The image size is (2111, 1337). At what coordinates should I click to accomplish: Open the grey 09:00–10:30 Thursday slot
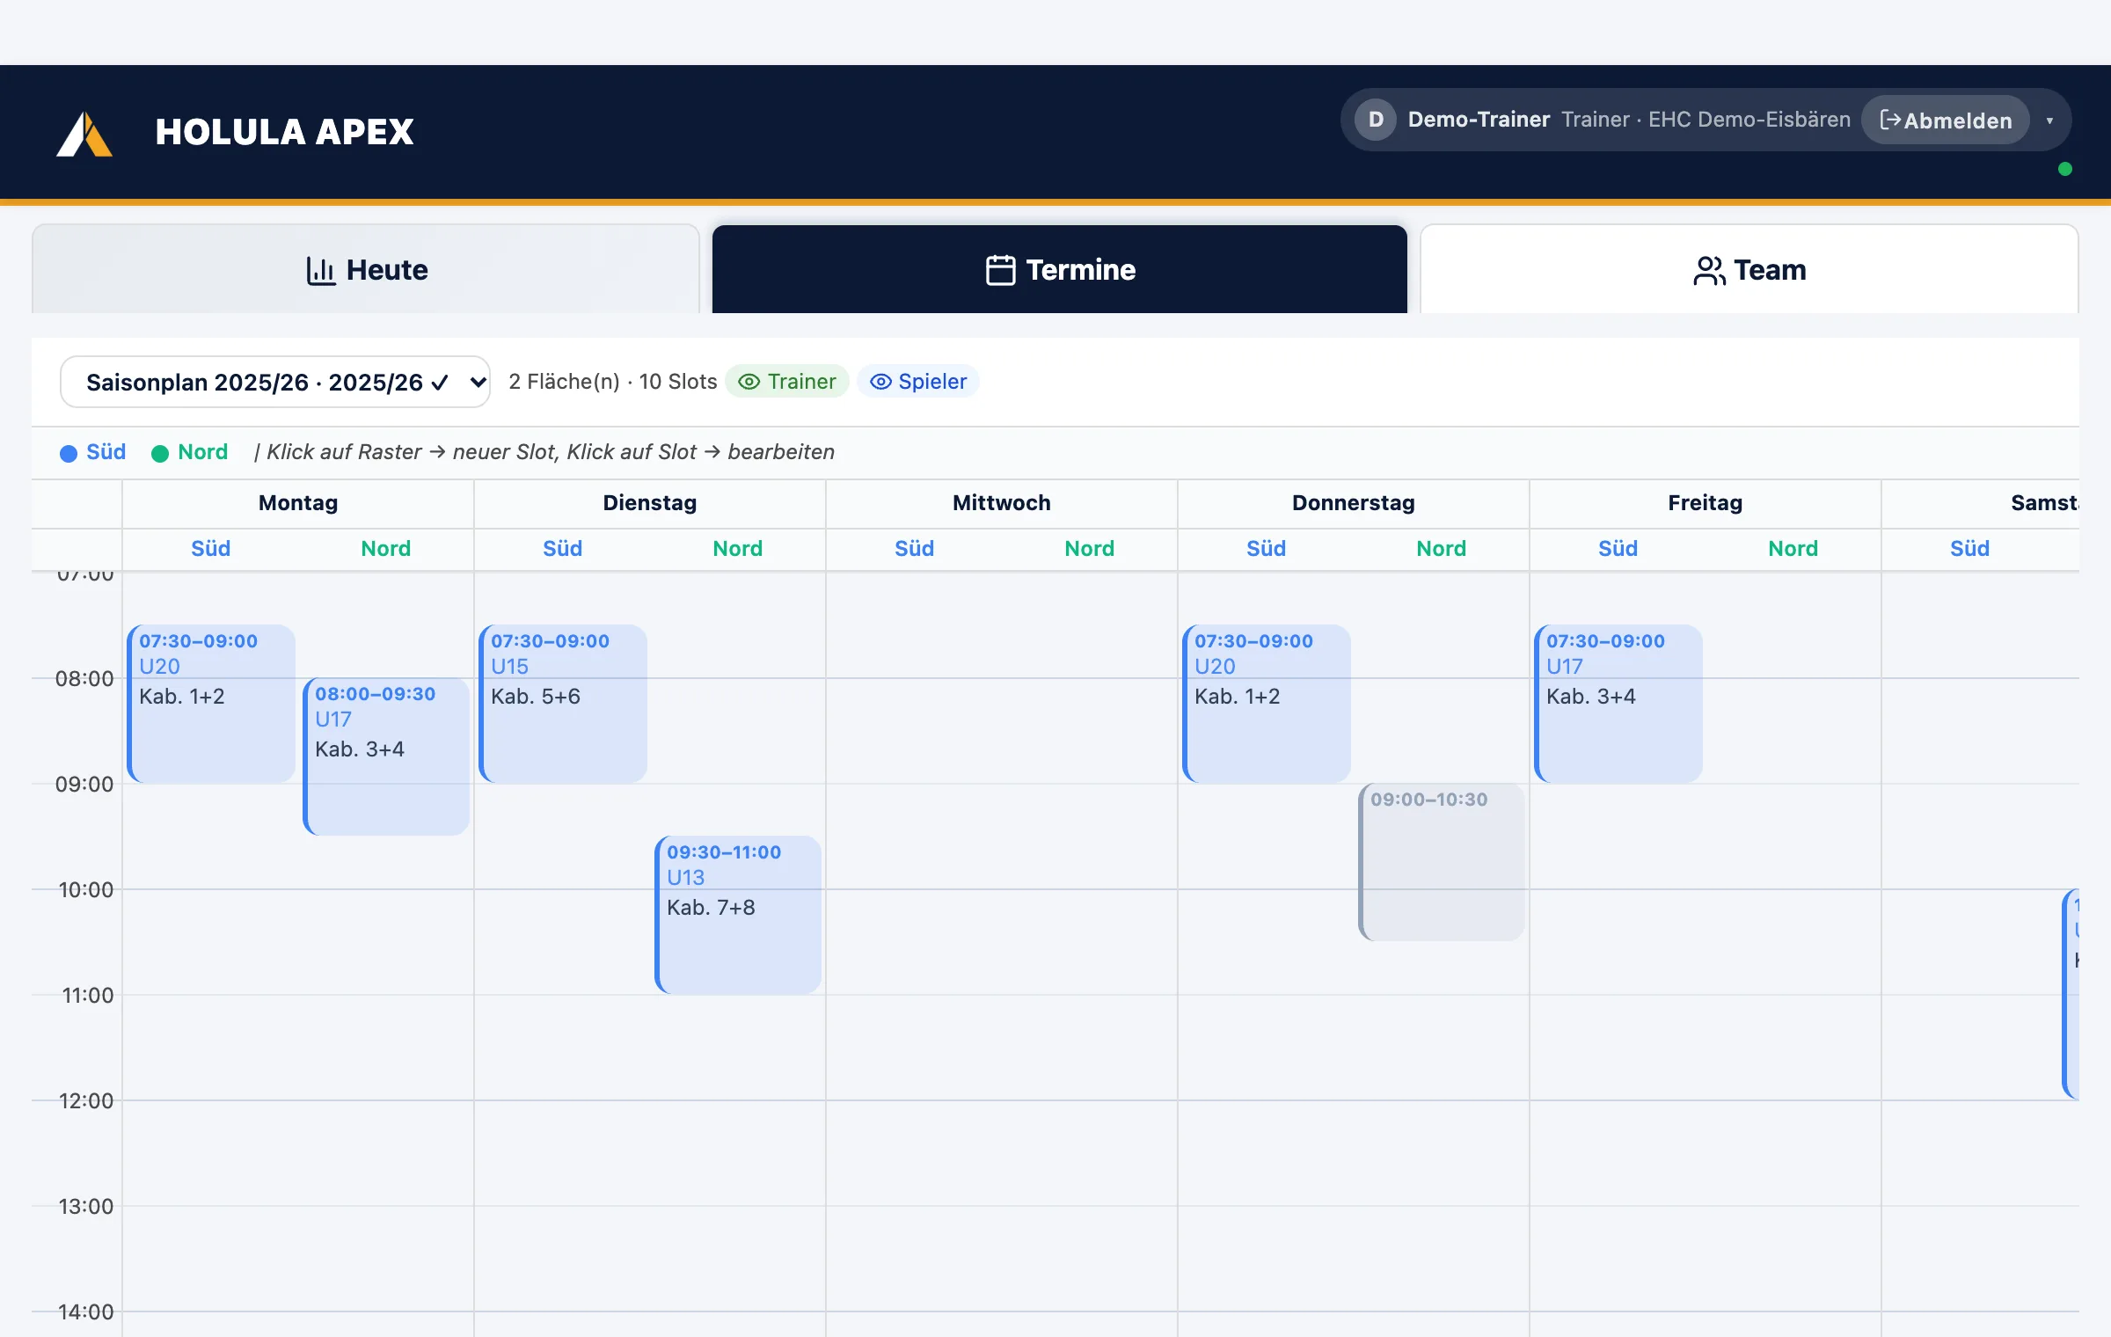pyautogui.click(x=1443, y=862)
